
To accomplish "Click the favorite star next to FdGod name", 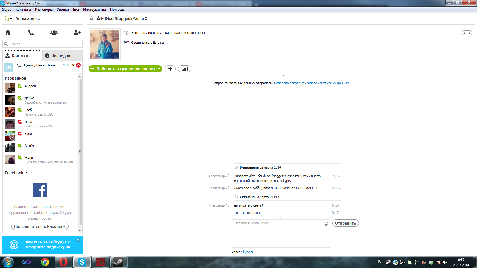I will [x=92, y=18].
